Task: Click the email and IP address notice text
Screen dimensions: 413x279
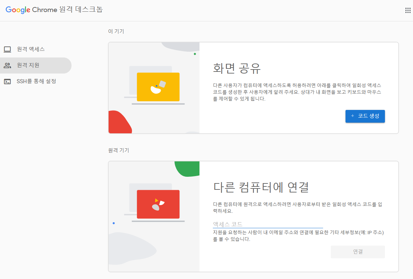Action: pyautogui.click(x=298, y=236)
